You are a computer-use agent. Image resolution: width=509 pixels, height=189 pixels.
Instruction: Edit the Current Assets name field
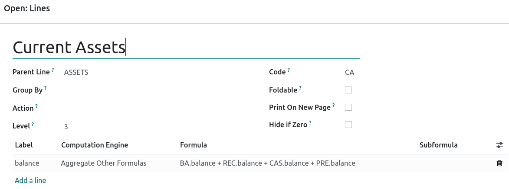[186, 47]
